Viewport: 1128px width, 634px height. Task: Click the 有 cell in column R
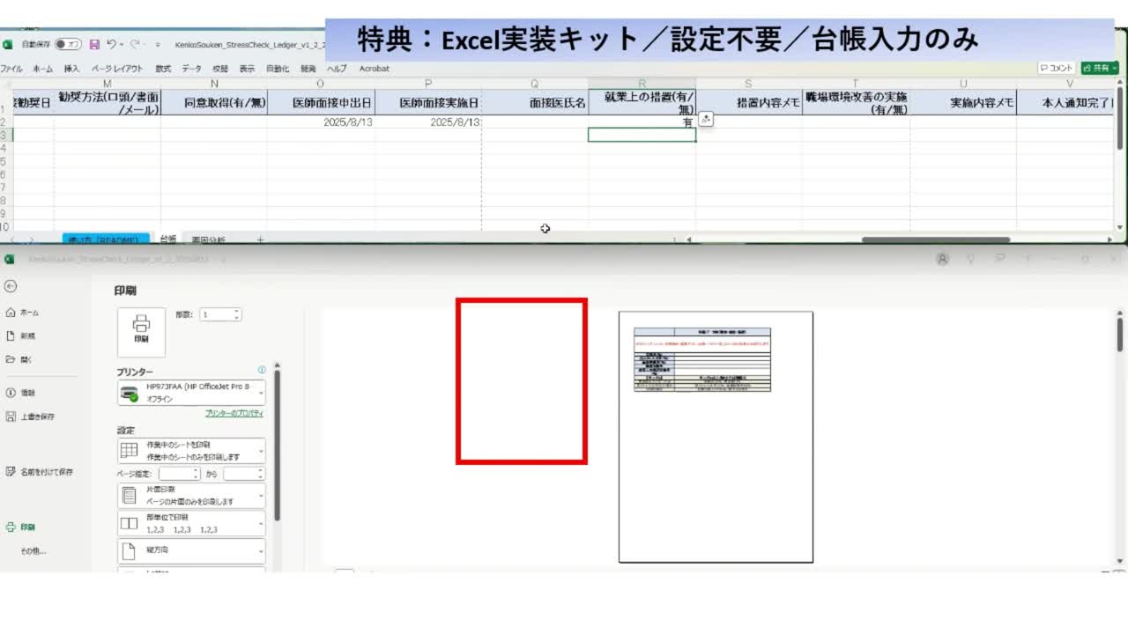coord(642,122)
